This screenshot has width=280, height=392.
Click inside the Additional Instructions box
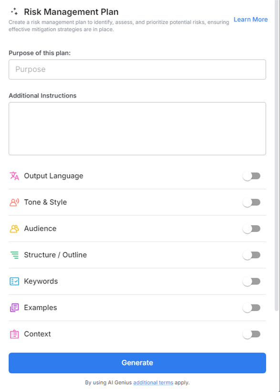[137, 128]
